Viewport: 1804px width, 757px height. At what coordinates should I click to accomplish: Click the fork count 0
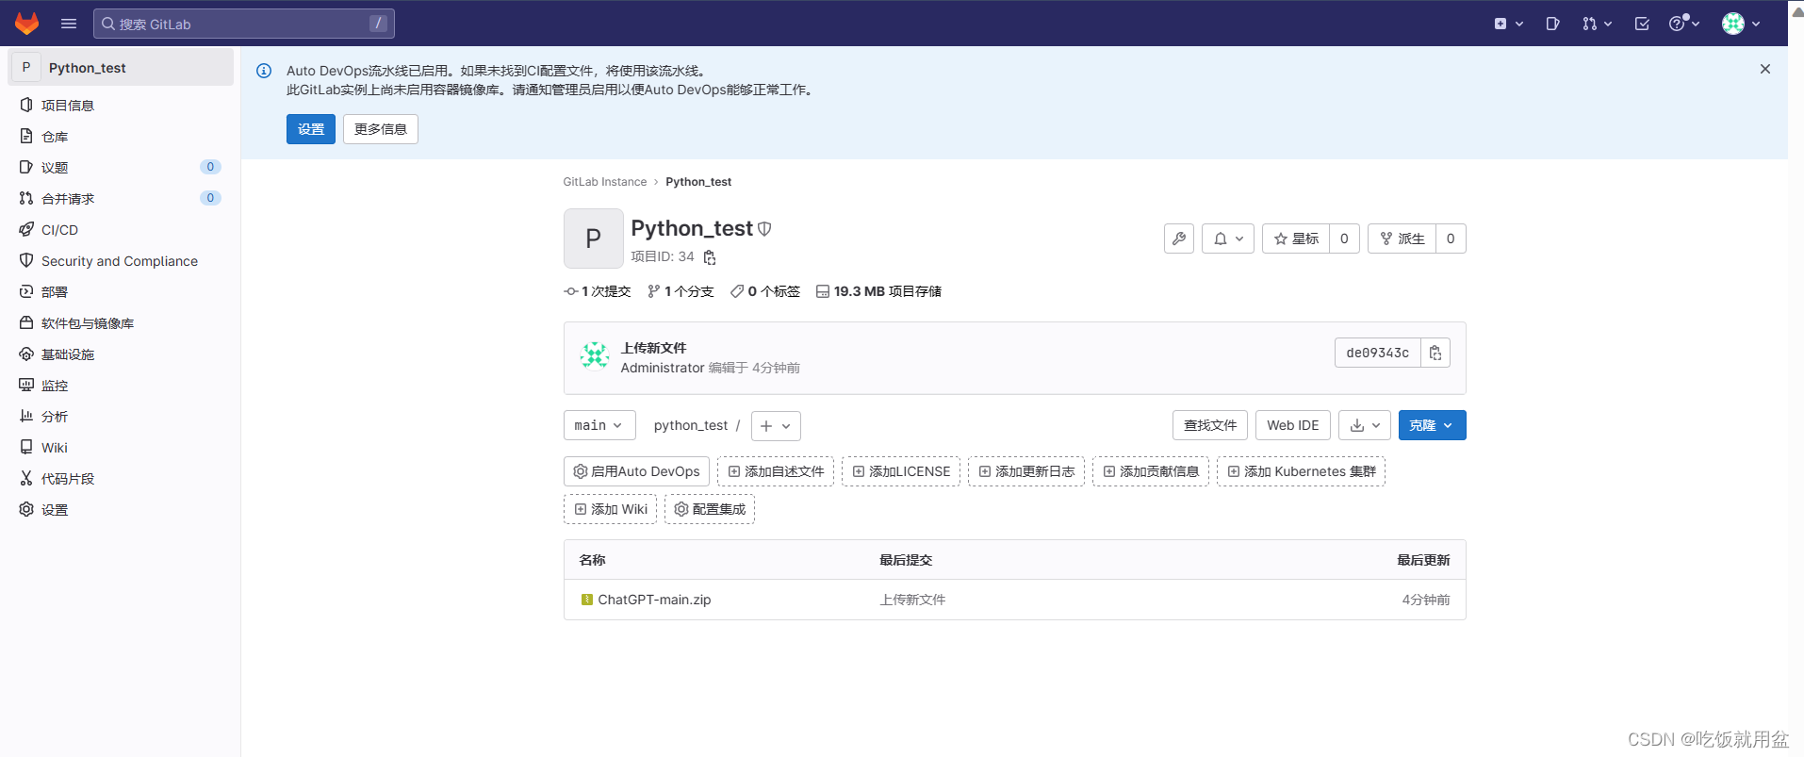click(1451, 239)
